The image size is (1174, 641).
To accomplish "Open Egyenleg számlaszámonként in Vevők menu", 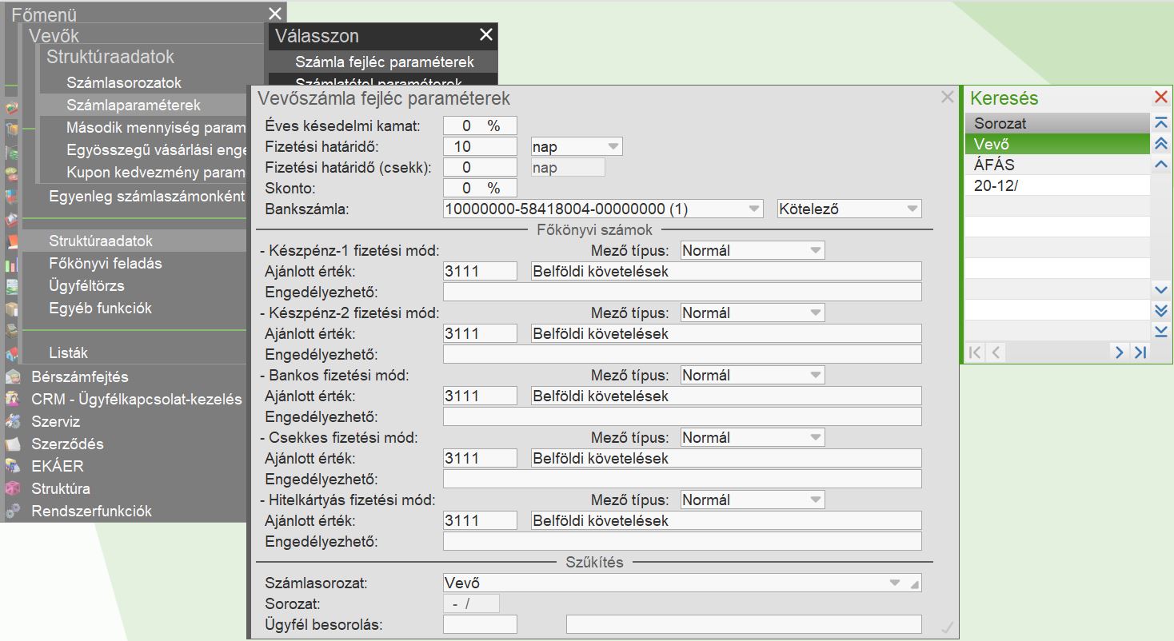I will [146, 197].
